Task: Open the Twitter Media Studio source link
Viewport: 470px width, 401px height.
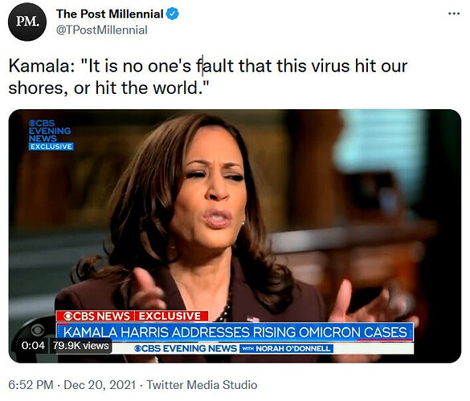Action: tap(202, 384)
